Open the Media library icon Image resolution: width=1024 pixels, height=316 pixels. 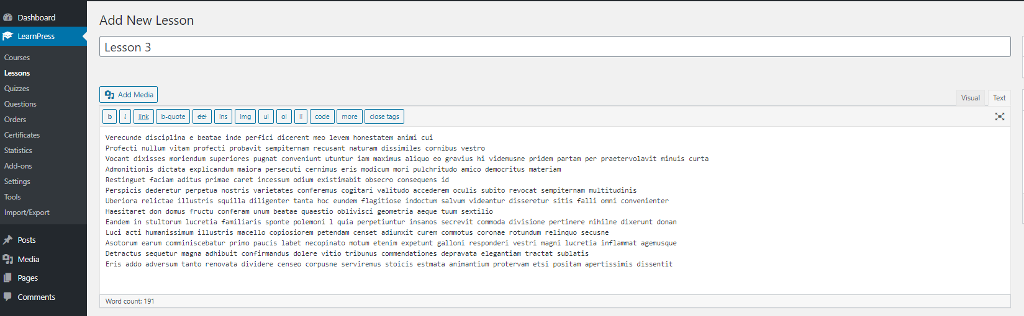pyautogui.click(x=7, y=259)
